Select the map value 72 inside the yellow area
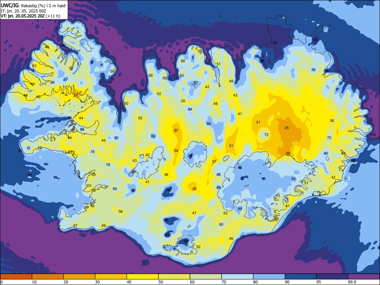Viewport: 380px width, 285px height. [x=266, y=135]
